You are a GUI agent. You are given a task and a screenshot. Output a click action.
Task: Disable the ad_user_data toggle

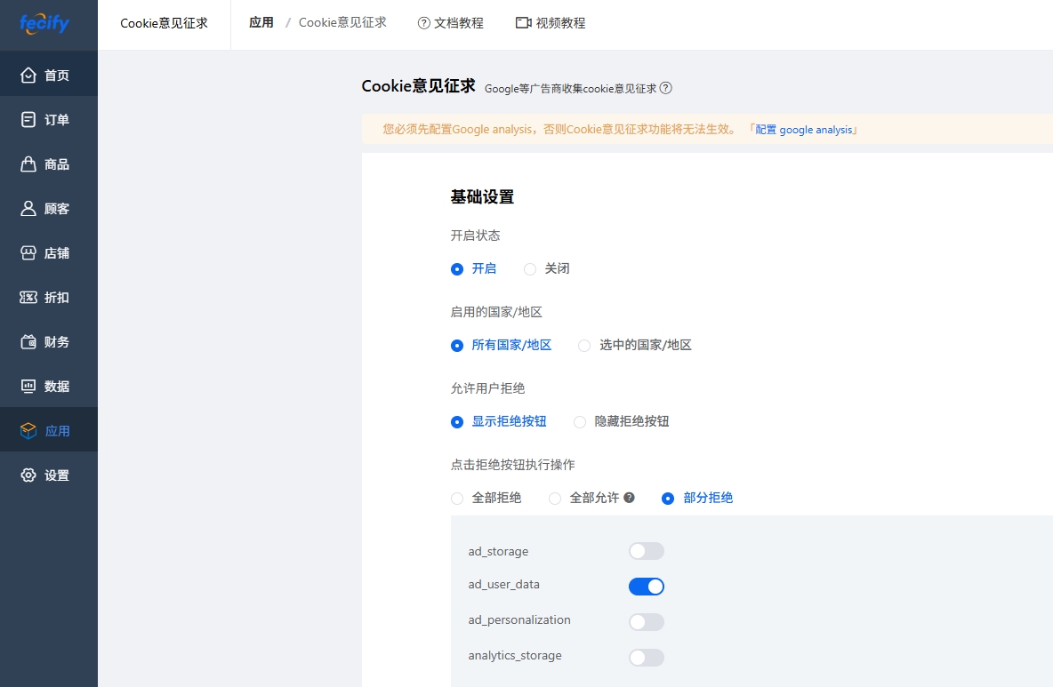click(x=646, y=587)
